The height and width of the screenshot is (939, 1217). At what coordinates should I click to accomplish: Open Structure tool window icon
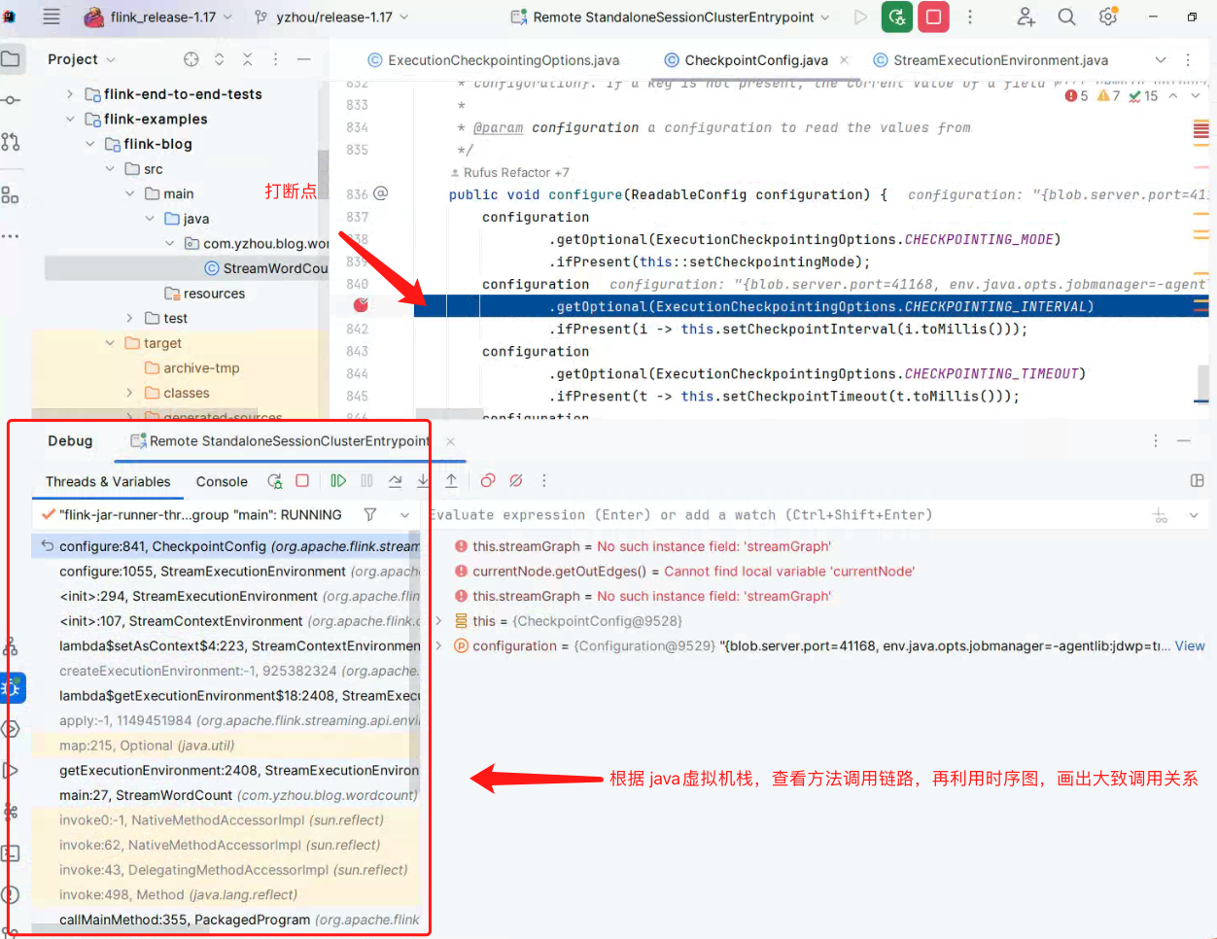[x=11, y=194]
